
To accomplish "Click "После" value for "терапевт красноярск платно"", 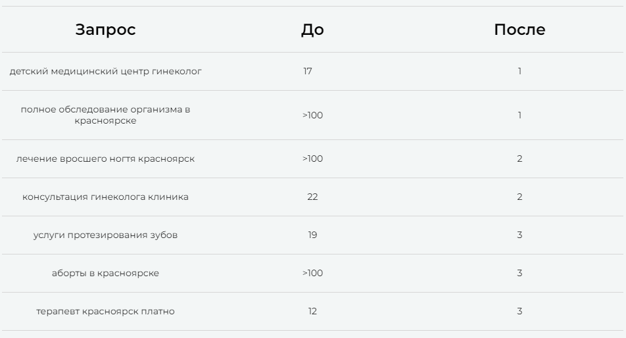I will point(519,311).
